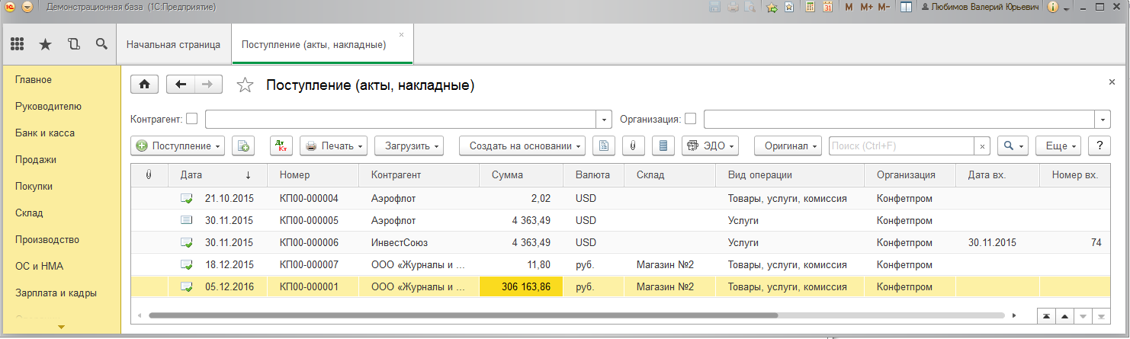Open attached files paperclip toolbar button

pos(633,146)
